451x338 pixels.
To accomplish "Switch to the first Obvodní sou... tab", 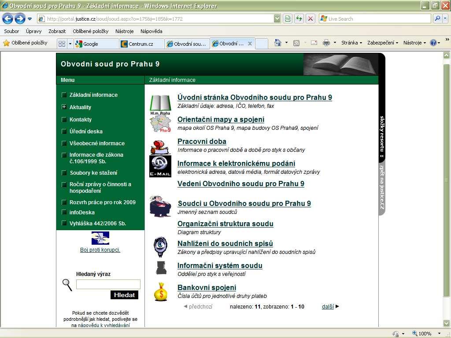I will 187,44.
